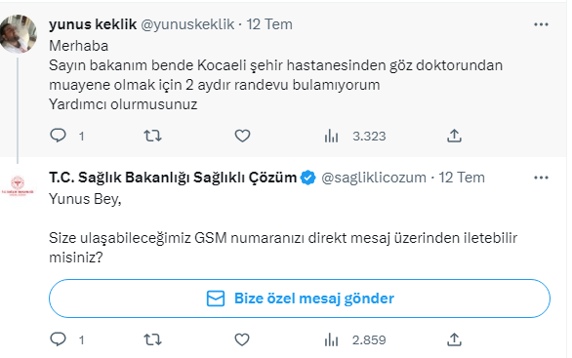Click T.C. Sağlık Bakanlığı Sağlıklı Çözüm name

coord(173,178)
